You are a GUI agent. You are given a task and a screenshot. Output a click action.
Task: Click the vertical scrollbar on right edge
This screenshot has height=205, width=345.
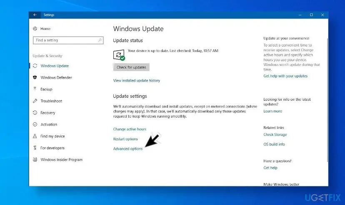point(327,100)
